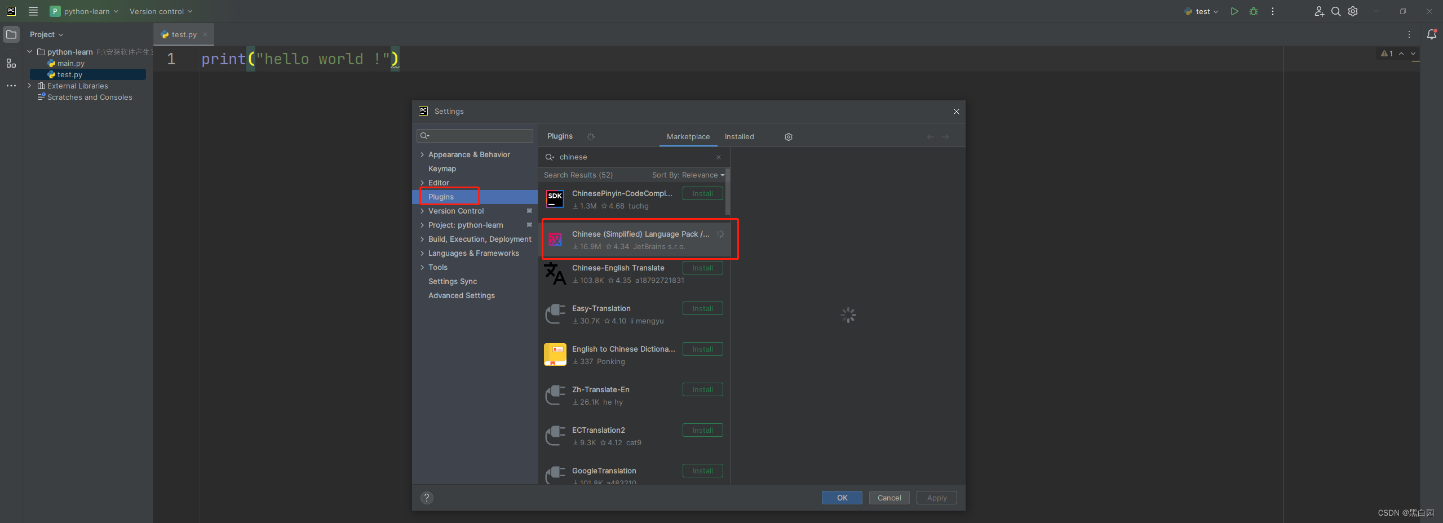Click the plugin list scrollbar
This screenshot has width=1443, height=523.
click(x=728, y=192)
